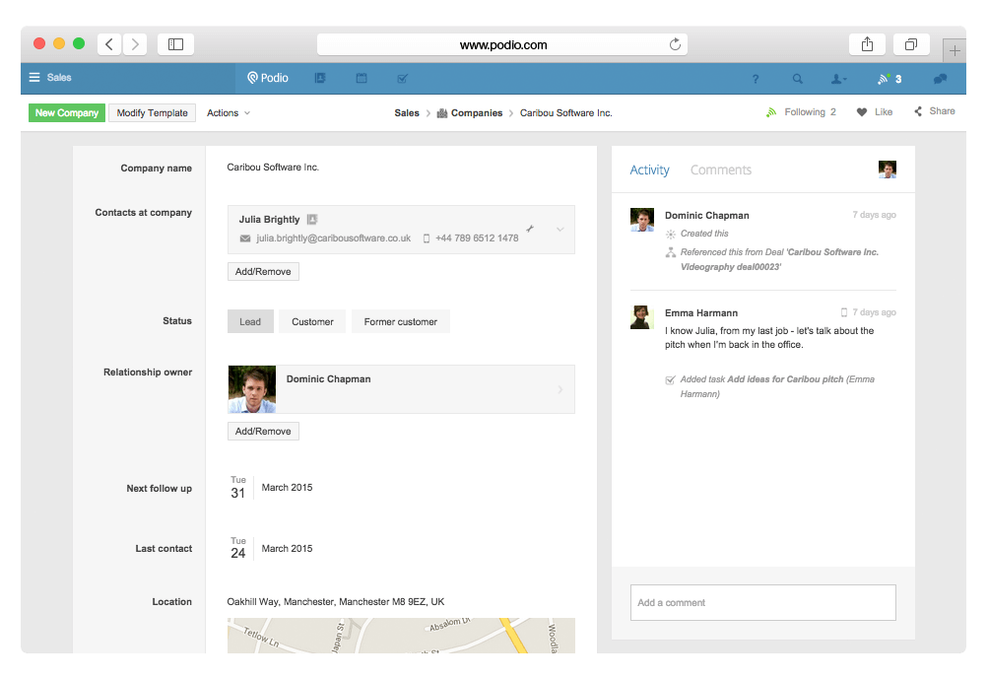Click contact card icon beside Julia Brightly

[312, 220]
